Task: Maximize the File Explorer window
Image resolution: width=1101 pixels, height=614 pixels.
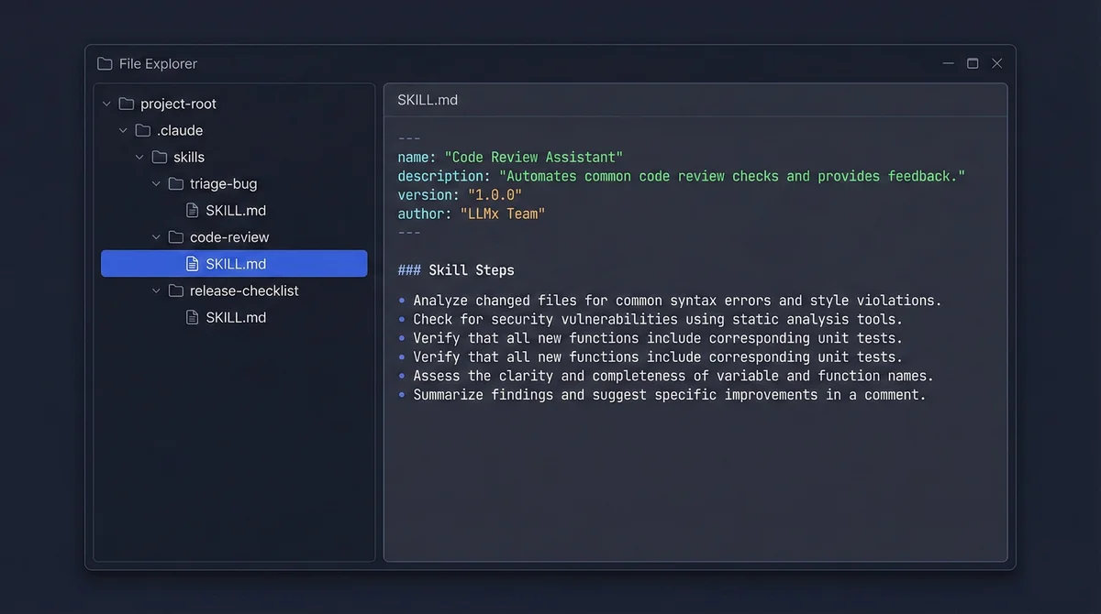Action: pos(973,63)
